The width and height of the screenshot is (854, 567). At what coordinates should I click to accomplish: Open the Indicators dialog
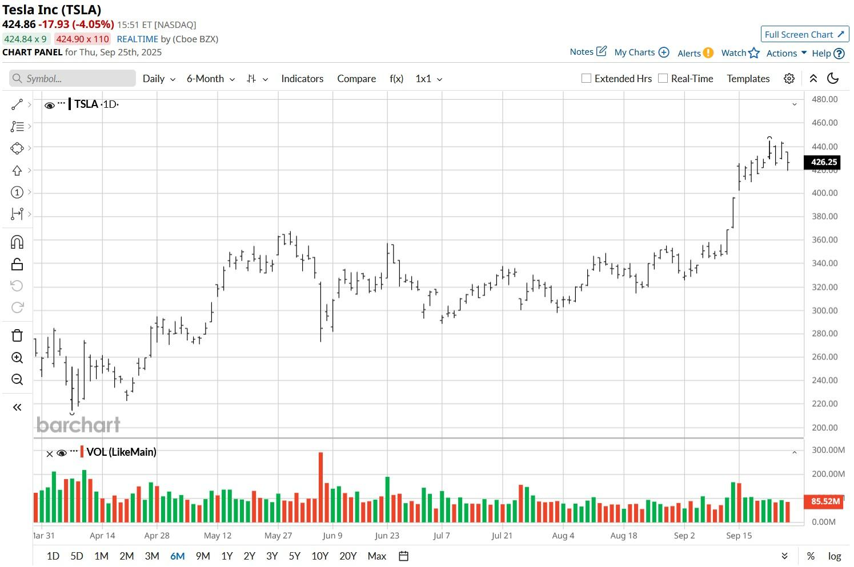point(302,79)
